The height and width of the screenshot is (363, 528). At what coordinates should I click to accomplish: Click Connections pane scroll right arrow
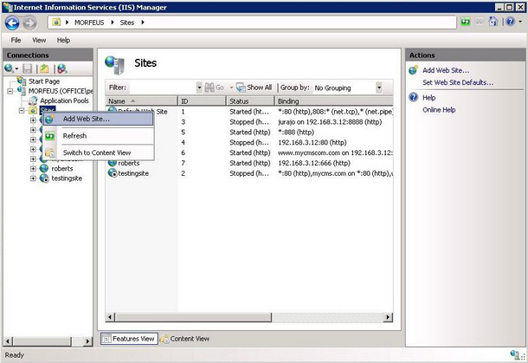87,341
